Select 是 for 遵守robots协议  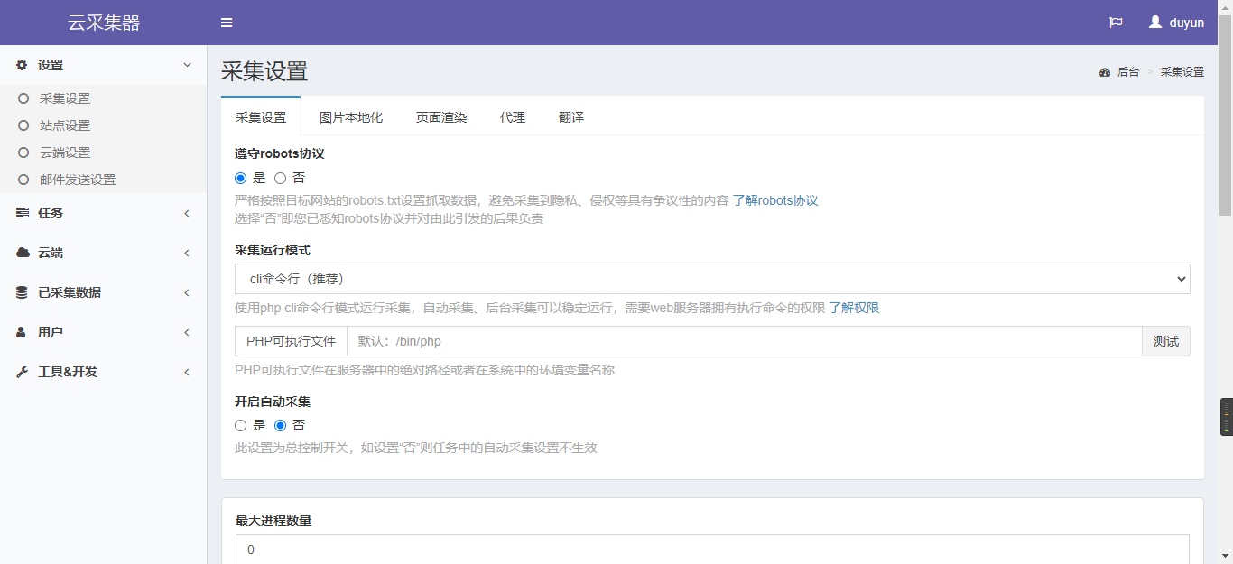coord(240,178)
